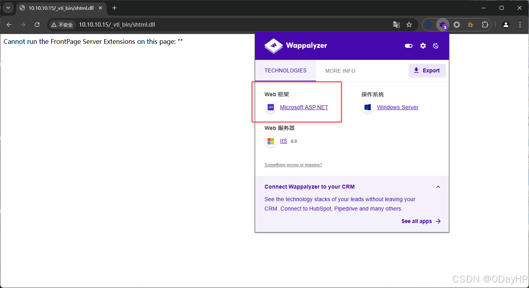Click the '操作系统' category heading
This screenshot has width=529, height=288.
[x=372, y=94]
